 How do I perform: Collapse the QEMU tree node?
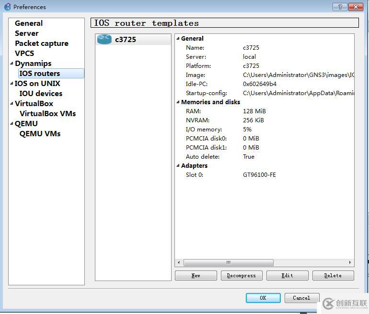(12, 123)
